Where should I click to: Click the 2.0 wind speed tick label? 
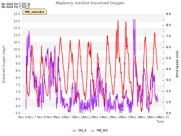[168, 91]
